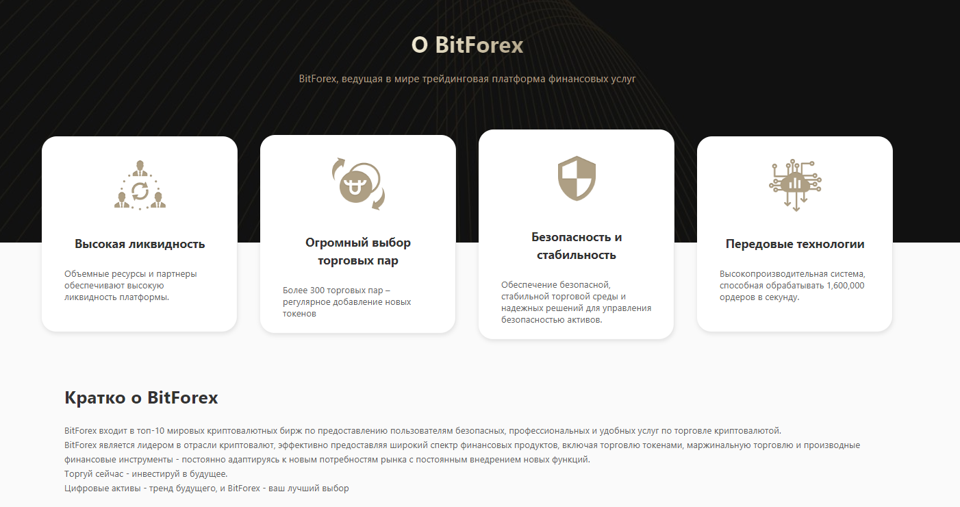Click the cloud technology circuit icon
960x507 pixels.
tap(795, 185)
